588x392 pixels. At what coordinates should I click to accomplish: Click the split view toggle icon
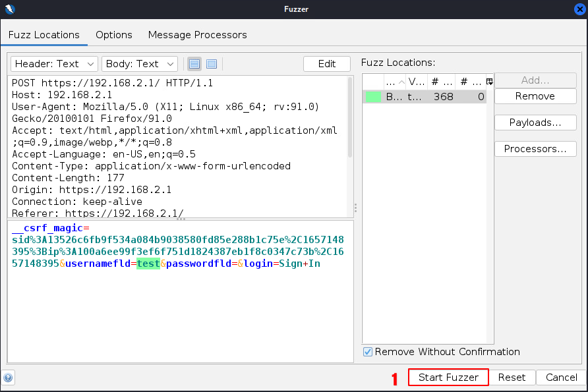194,64
